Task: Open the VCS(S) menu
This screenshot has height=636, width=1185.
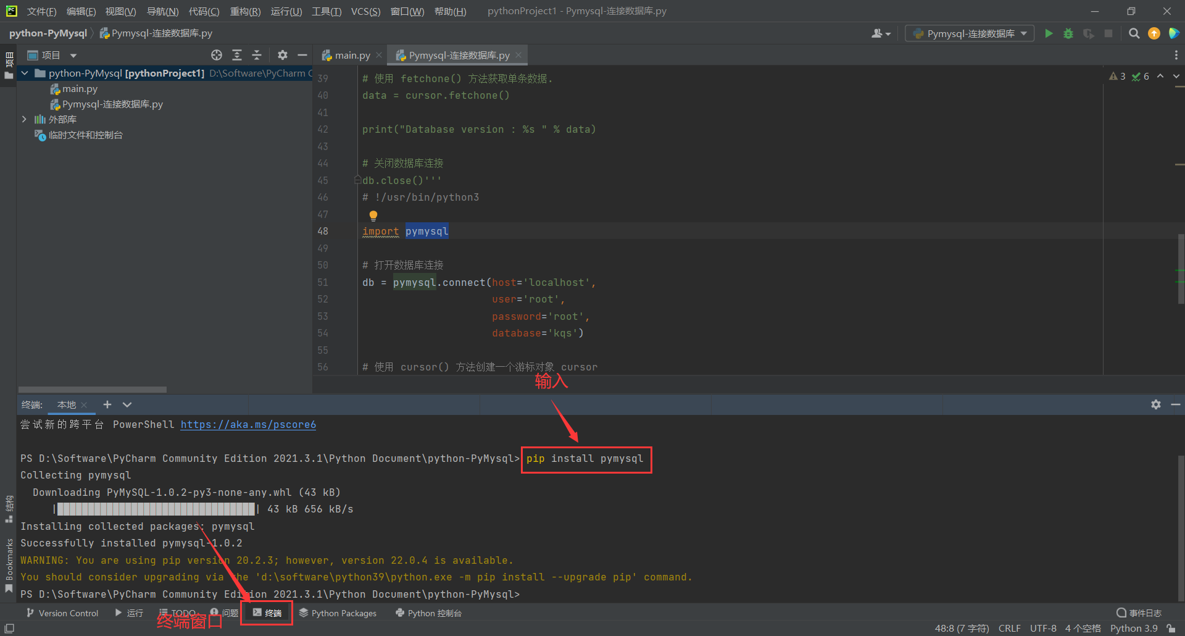Action: click(365, 11)
